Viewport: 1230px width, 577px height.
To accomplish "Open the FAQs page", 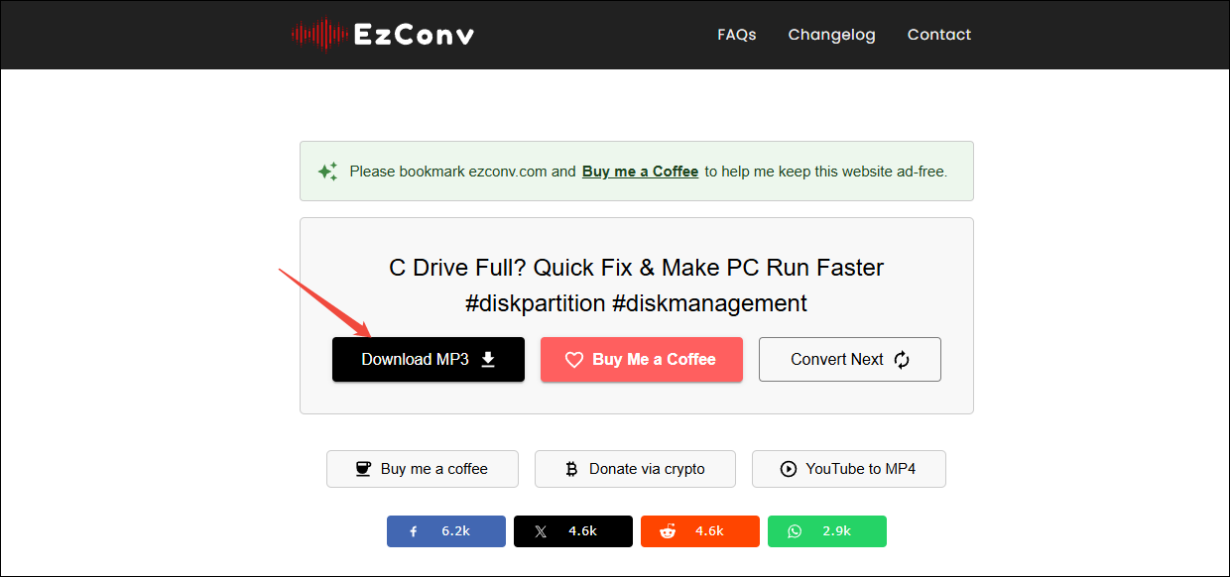I will point(737,35).
